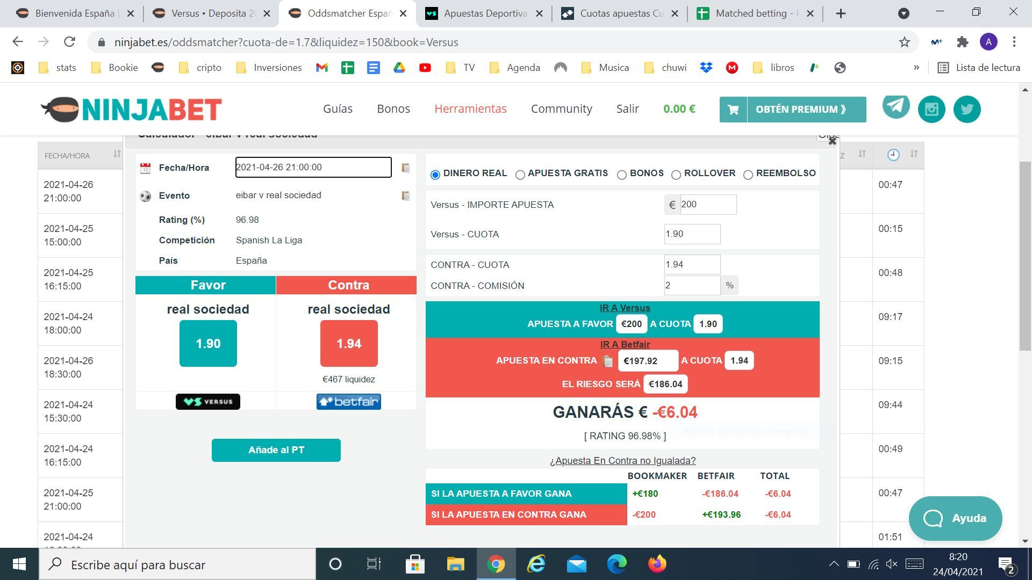Open Bonos menu
Image resolution: width=1032 pixels, height=580 pixels.
[393, 108]
